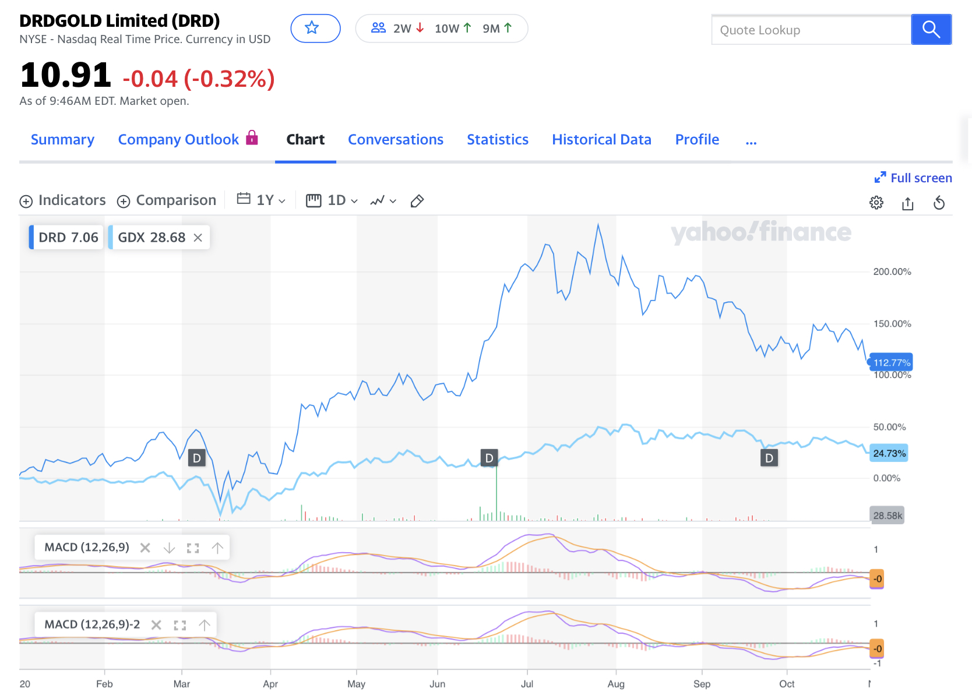Click the 2W bearish rating indicator

[408, 29]
